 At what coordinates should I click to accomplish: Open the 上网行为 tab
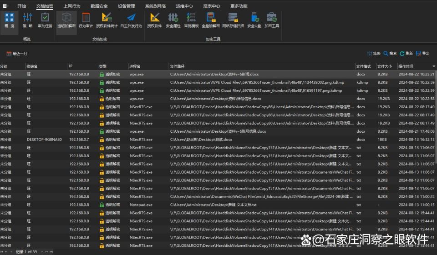pos(72,6)
